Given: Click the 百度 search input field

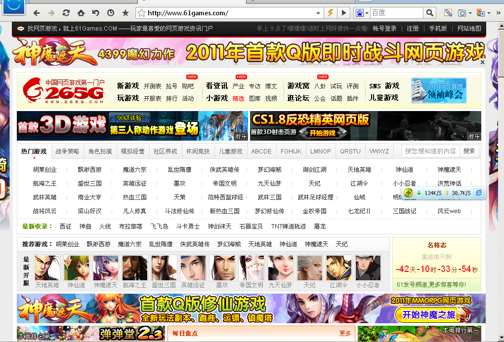Looking at the screenshot, I should [396, 13].
